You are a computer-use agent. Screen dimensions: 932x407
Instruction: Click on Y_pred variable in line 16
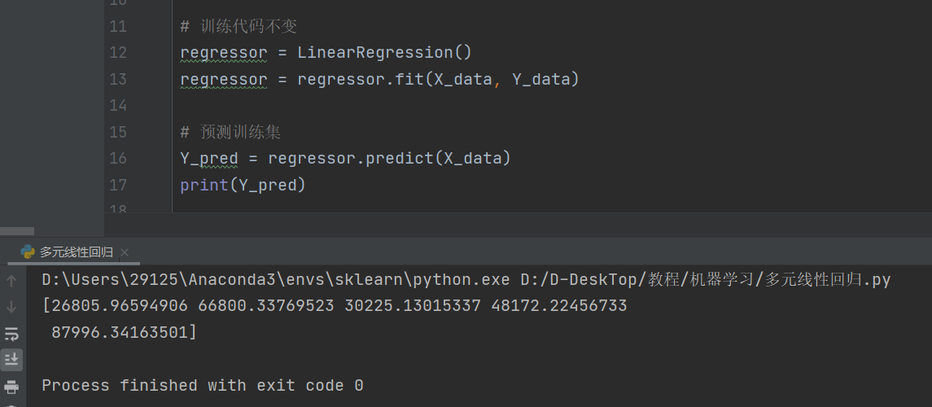pyautogui.click(x=209, y=159)
